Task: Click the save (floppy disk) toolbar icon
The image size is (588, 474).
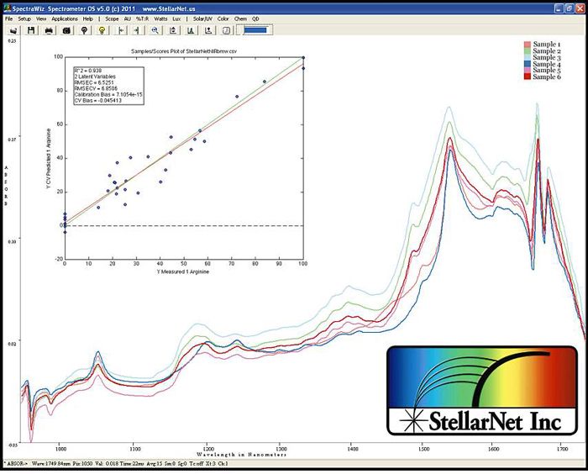Action: point(31,30)
